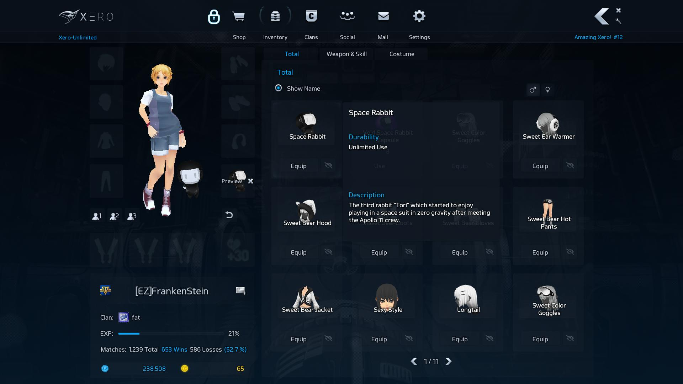Go to previous inventory page
Screen dimensions: 683x384
click(414, 361)
